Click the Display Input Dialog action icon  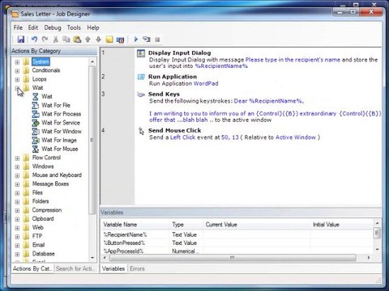point(141,53)
